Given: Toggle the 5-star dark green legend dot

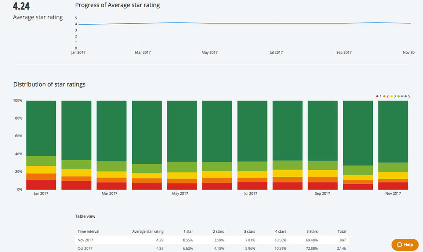Looking at the screenshot, I should pyautogui.click(x=406, y=95).
